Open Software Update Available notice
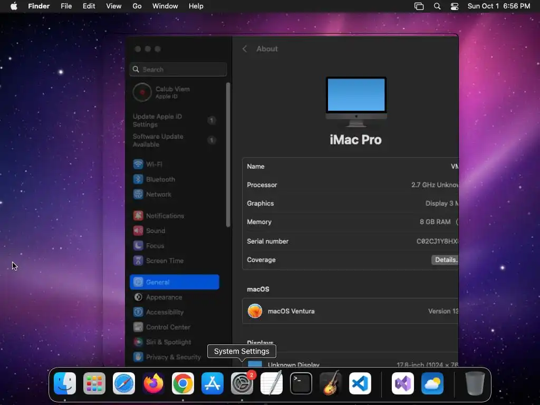This screenshot has width=540, height=405. (x=175, y=140)
